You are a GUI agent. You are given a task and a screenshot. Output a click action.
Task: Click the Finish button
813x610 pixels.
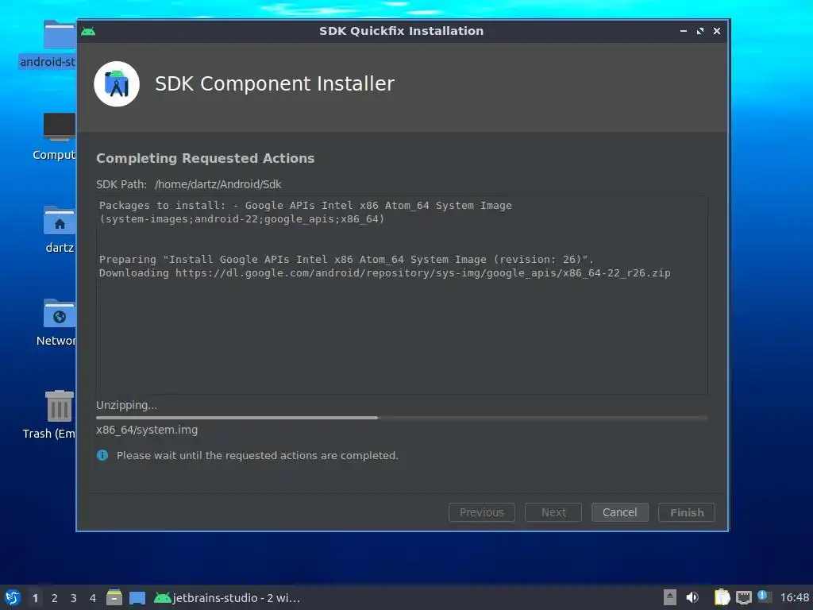tap(687, 512)
